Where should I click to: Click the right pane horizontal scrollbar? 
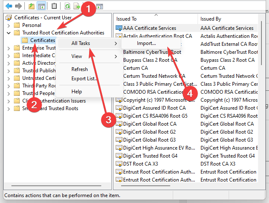coord(145,186)
